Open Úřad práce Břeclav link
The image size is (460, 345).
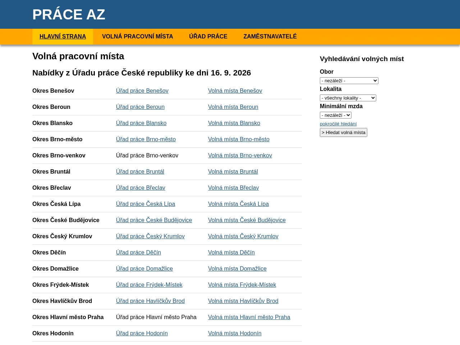141,188
